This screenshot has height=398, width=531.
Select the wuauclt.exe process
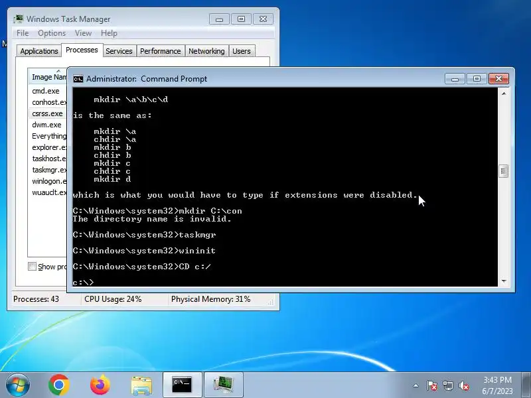pyautogui.click(x=48, y=192)
